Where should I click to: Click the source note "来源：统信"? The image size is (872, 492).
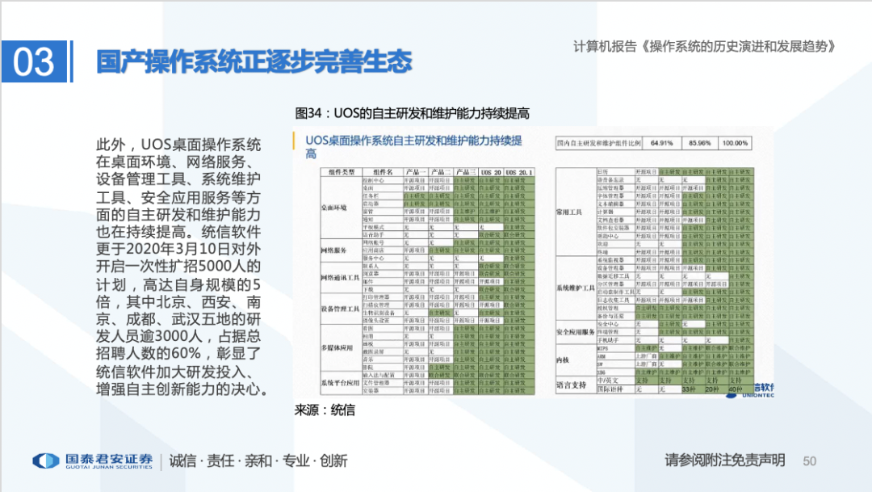pyautogui.click(x=325, y=410)
